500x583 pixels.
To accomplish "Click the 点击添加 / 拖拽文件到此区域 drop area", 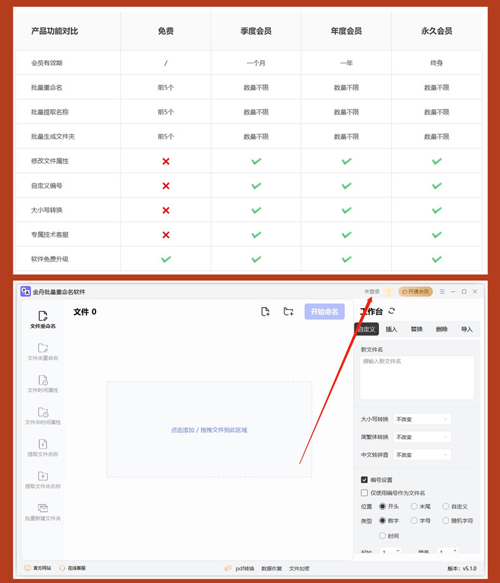I will click(x=209, y=429).
